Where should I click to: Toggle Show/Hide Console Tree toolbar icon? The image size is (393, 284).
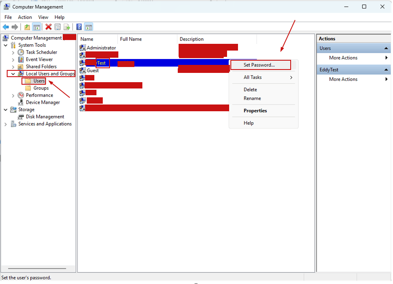point(37,27)
